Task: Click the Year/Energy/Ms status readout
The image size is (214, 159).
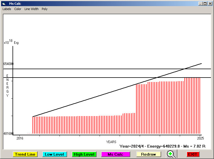Action: [x=162, y=146]
